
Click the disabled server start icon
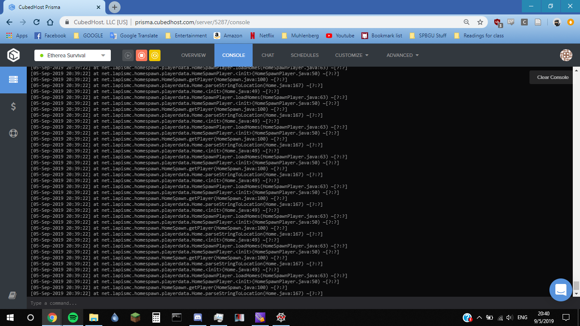128,55
